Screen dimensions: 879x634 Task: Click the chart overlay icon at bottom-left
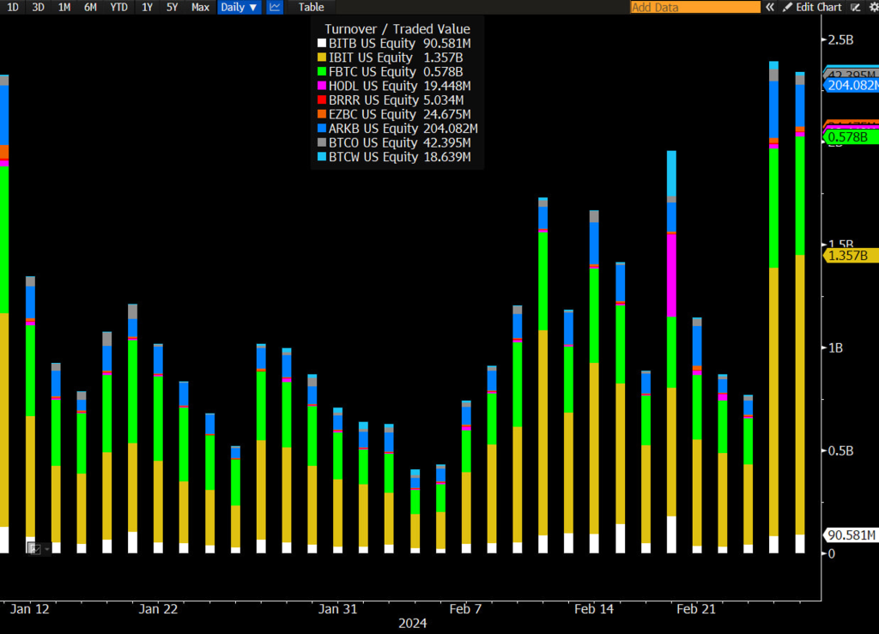coord(33,548)
